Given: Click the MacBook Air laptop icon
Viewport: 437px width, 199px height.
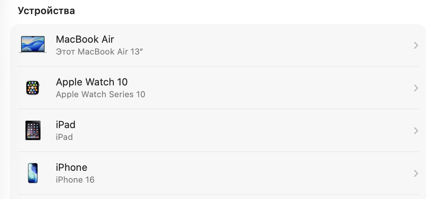Looking at the screenshot, I should (x=32, y=45).
